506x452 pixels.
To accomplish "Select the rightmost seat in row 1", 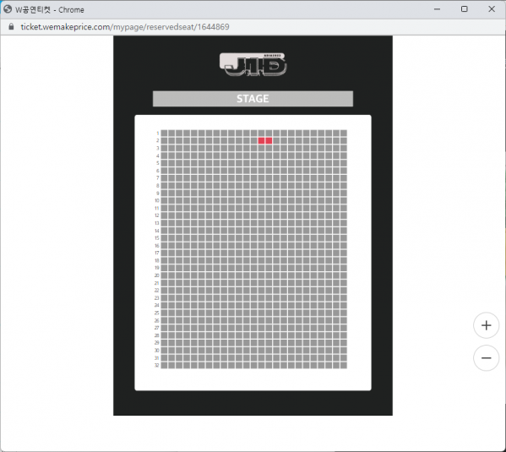I will 344,133.
